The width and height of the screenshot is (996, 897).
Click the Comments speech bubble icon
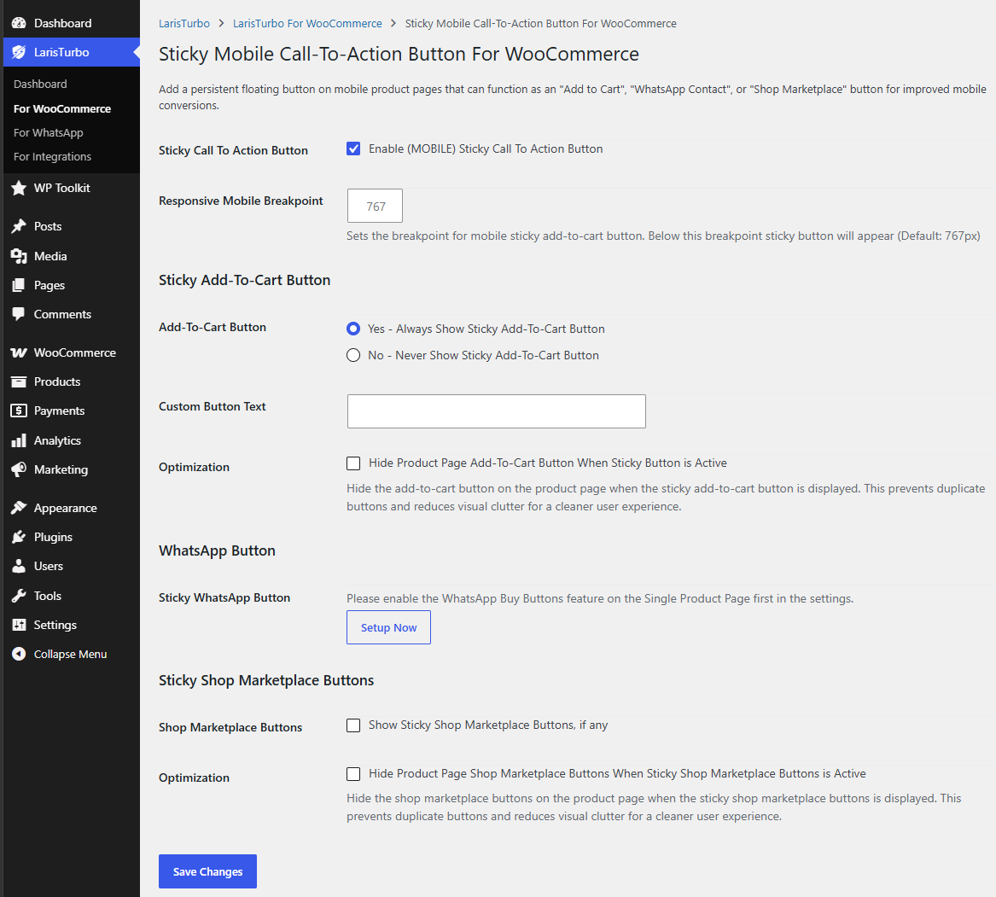[x=19, y=314]
